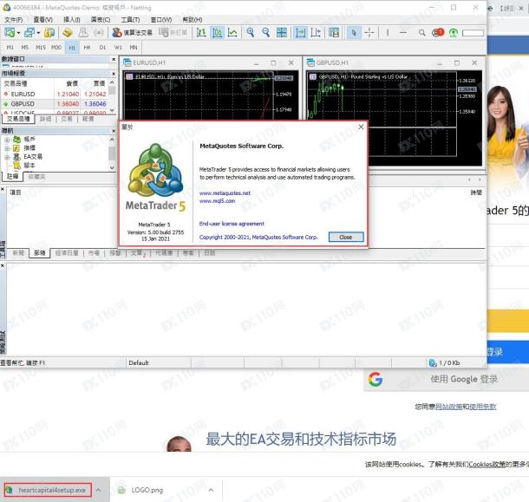
Task: Select the crosshair tool
Action: point(369,33)
